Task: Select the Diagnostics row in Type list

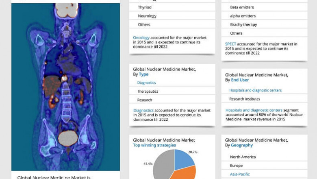Action: coord(172,83)
